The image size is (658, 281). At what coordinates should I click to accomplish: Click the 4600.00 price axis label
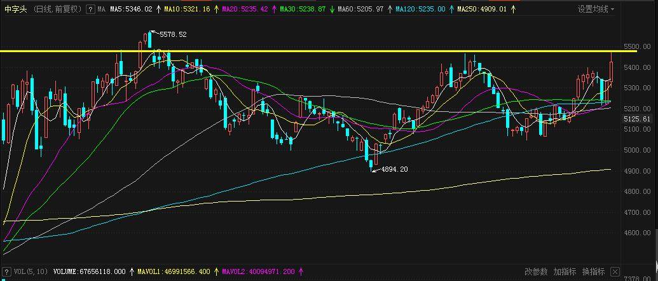pos(638,233)
